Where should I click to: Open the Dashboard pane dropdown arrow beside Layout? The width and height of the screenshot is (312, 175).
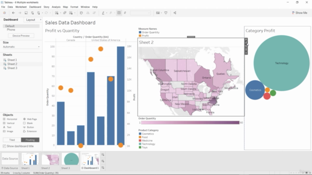(x=40, y=19)
